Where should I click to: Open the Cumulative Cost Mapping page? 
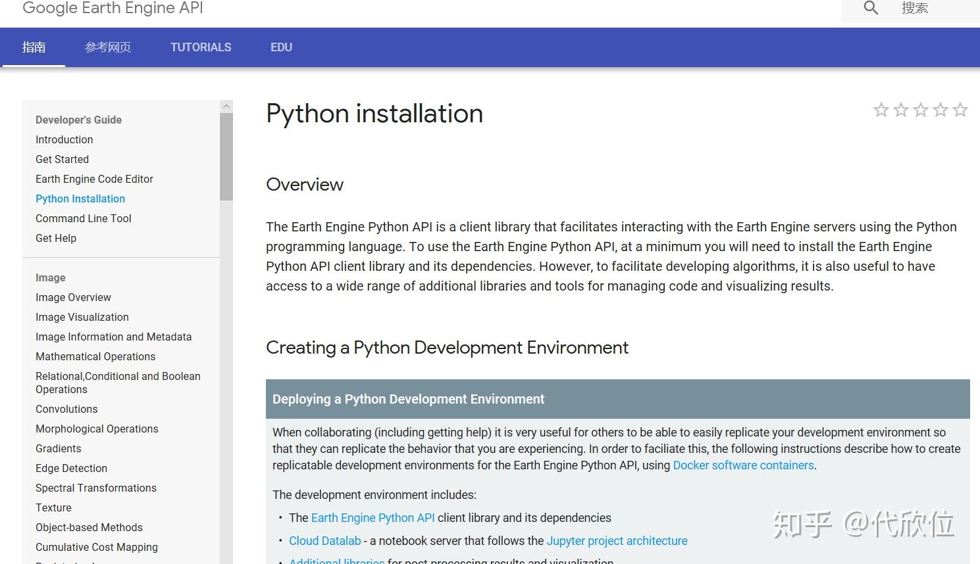coord(97,547)
